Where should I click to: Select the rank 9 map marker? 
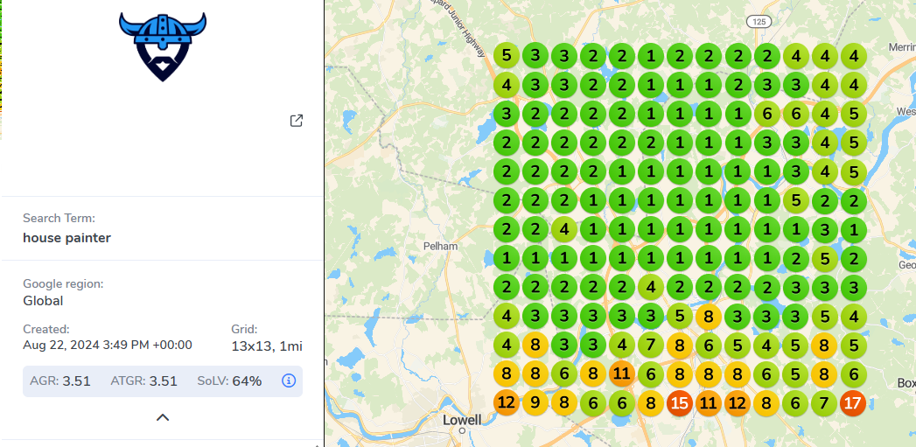click(x=535, y=403)
